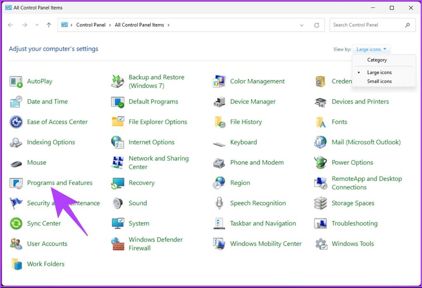Click the Phone and Modem icon
Image resolution: width=422 pixels, height=288 pixels.
[x=219, y=163]
